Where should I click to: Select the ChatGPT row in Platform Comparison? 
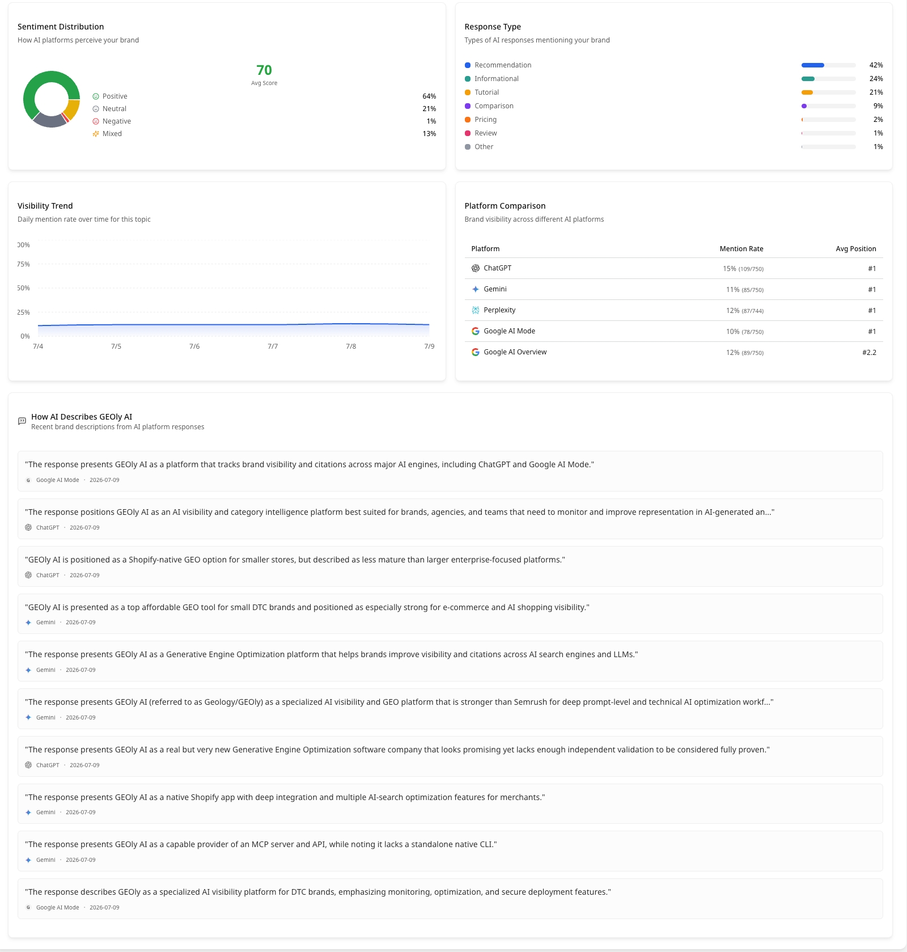[674, 268]
